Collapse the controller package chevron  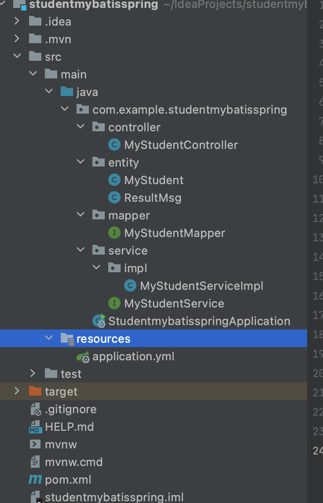tap(81, 126)
